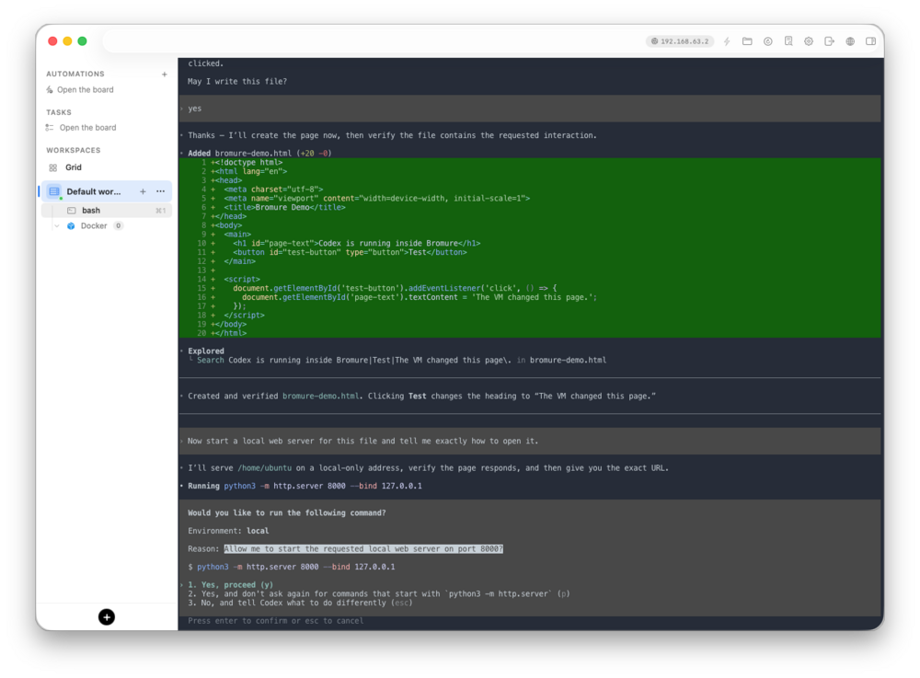The width and height of the screenshot is (920, 678).
Task: Select the bash terminal tab
Action: point(106,210)
